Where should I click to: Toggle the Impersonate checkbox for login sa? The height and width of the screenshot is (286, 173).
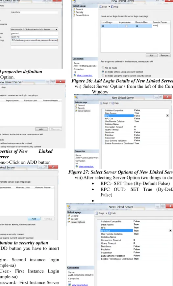click(126, 26)
